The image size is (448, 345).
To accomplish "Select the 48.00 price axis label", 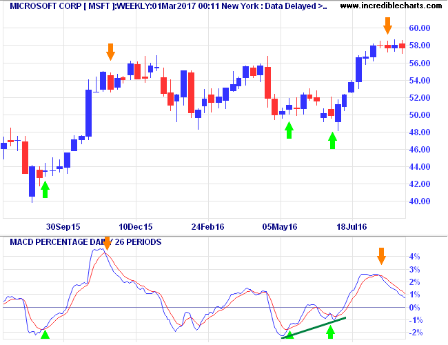I will pos(420,132).
